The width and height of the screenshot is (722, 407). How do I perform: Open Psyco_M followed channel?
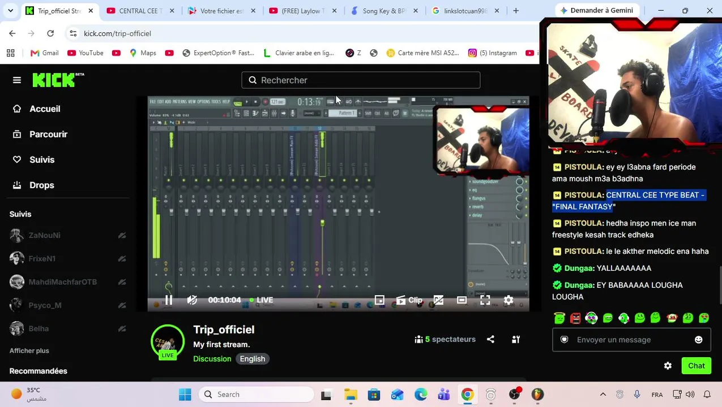click(x=45, y=305)
